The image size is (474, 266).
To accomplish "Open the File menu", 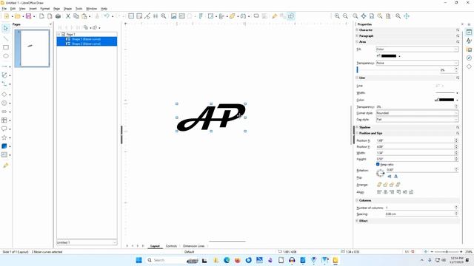I will click(x=4, y=9).
